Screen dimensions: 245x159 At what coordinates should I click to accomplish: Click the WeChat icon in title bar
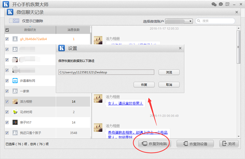[214, 4]
